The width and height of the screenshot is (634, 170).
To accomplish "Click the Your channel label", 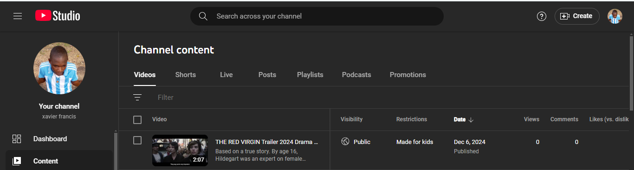I will pyautogui.click(x=59, y=106).
